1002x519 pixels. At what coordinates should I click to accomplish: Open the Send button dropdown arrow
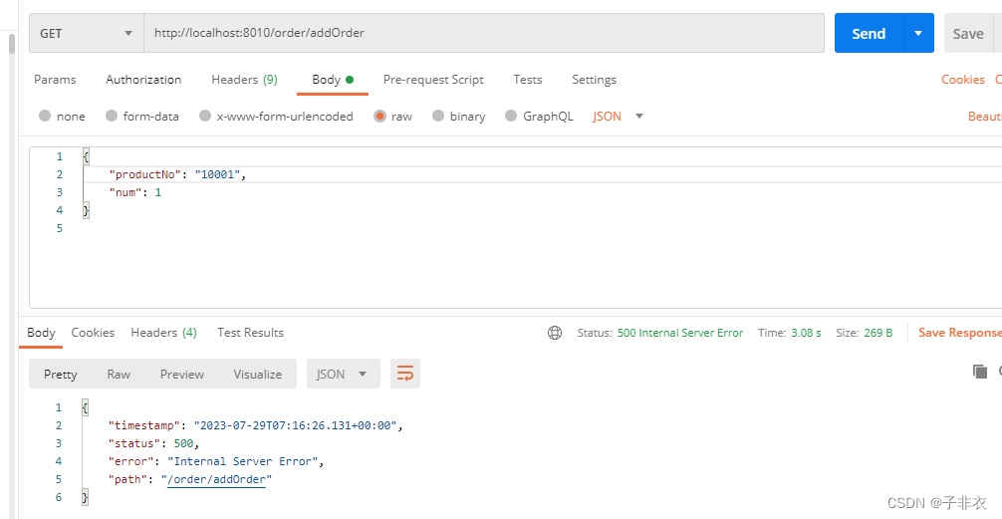919,33
